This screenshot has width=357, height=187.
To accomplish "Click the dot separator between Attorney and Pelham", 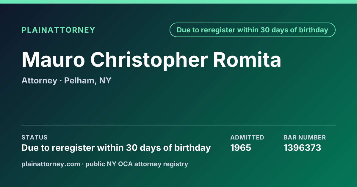I will (x=60, y=81).
